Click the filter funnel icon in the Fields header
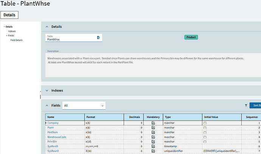Viewport: 261px width, 154px height. [x=246, y=105]
